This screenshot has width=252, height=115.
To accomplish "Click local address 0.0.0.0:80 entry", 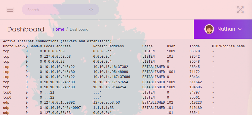I will (x=54, y=52).
